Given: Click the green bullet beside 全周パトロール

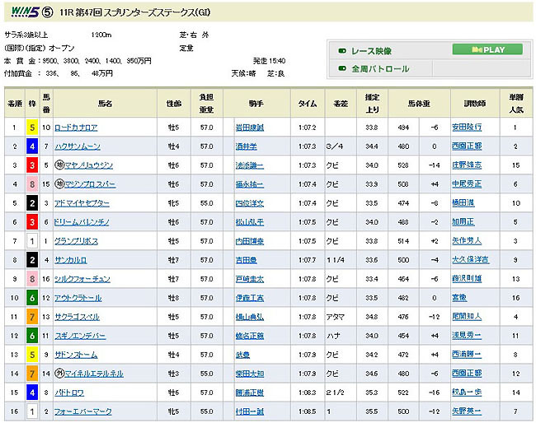Looking at the screenshot, I should click(x=342, y=68).
